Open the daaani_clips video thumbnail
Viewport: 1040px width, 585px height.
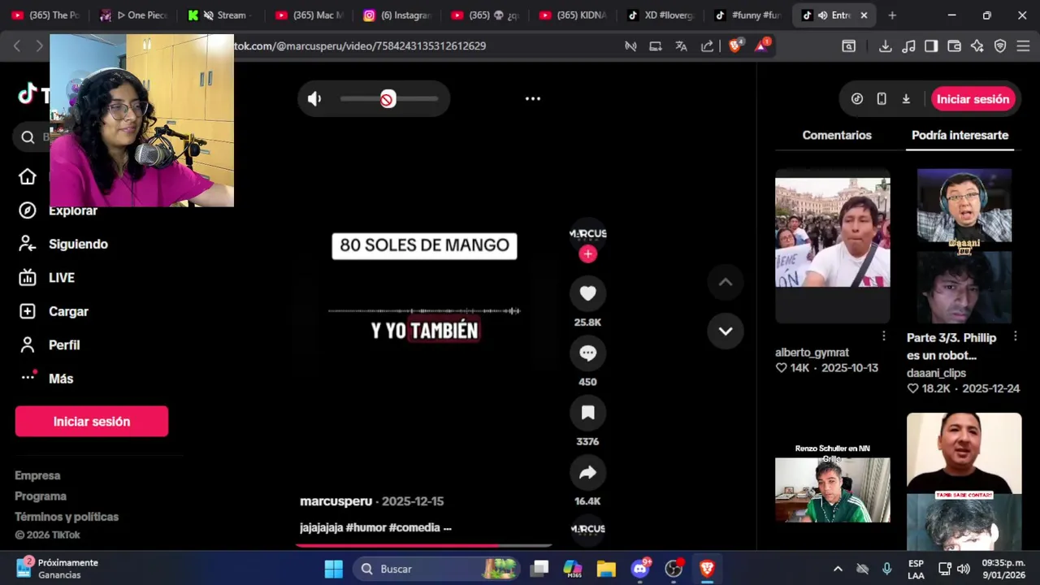click(x=964, y=245)
